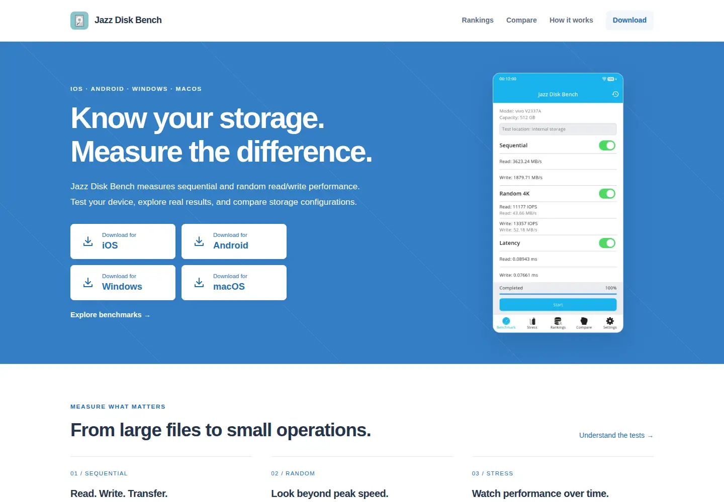Open the Settings gear in phone mockup
The image size is (724, 502).
610,321
